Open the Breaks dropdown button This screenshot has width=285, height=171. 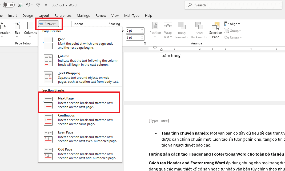pyautogui.click(x=48, y=24)
